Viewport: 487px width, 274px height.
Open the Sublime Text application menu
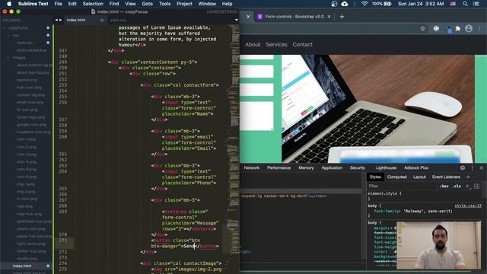(33, 4)
